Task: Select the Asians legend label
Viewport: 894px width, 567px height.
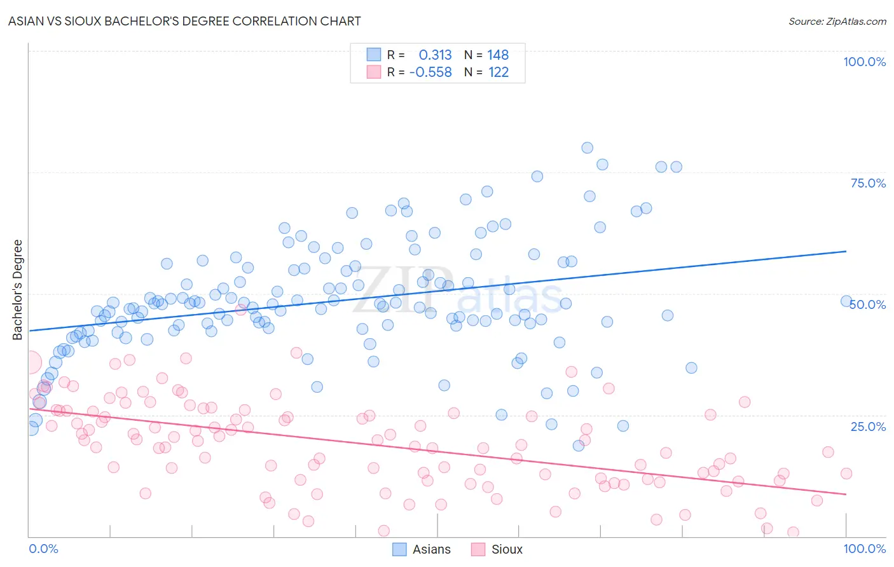Action: click(432, 549)
